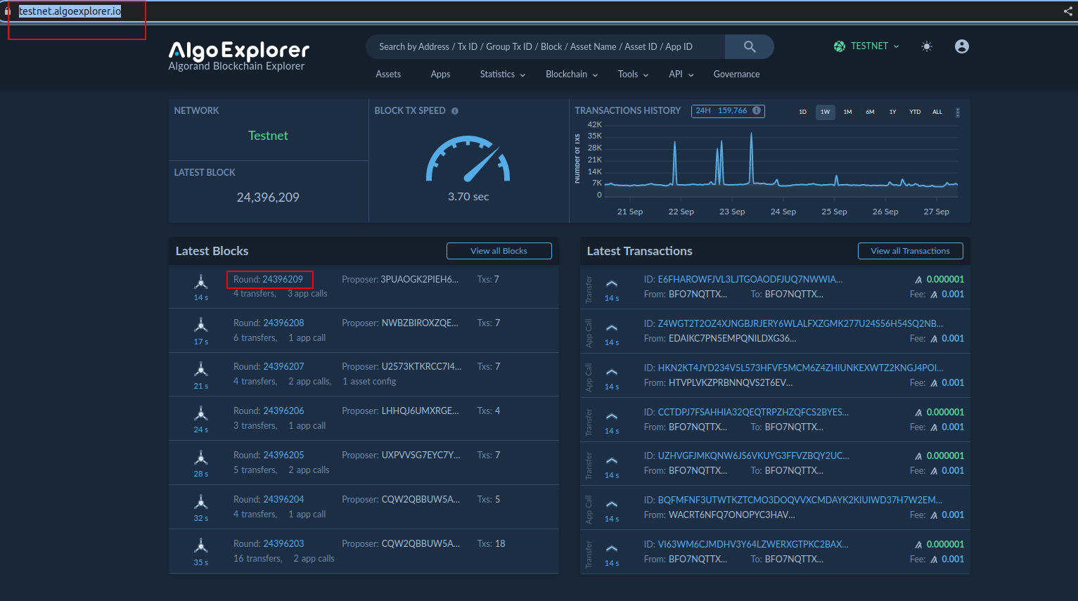Click the search input field
This screenshot has height=601, width=1078.
(546, 47)
